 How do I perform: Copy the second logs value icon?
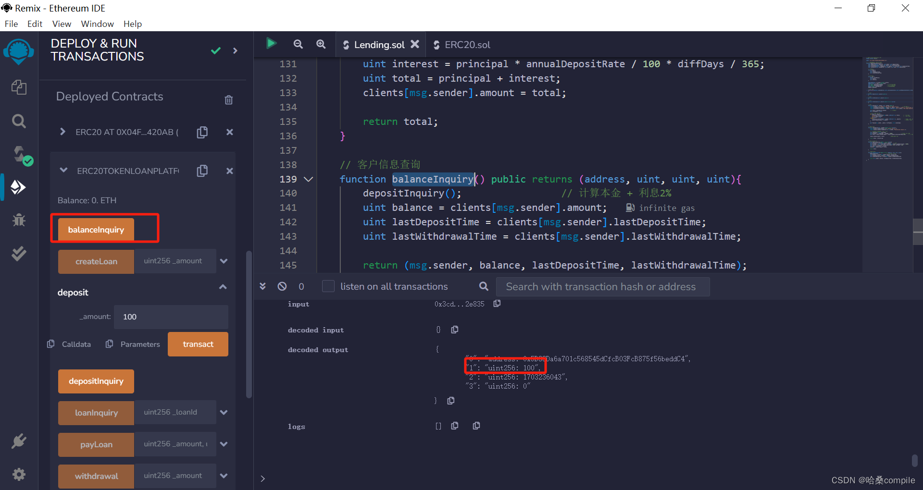point(476,426)
